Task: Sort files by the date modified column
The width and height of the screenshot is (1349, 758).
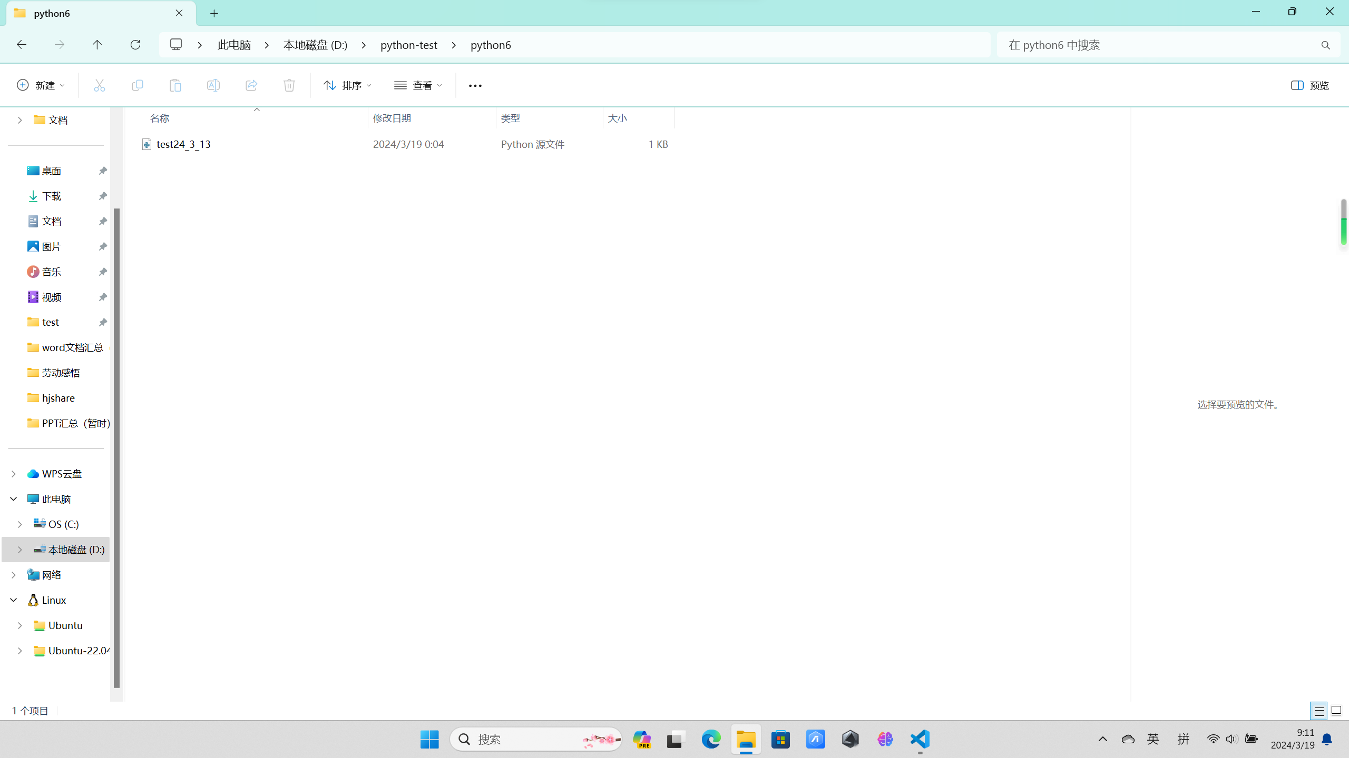Action: pyautogui.click(x=392, y=118)
